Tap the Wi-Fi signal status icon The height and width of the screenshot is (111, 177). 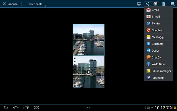coord(168,107)
